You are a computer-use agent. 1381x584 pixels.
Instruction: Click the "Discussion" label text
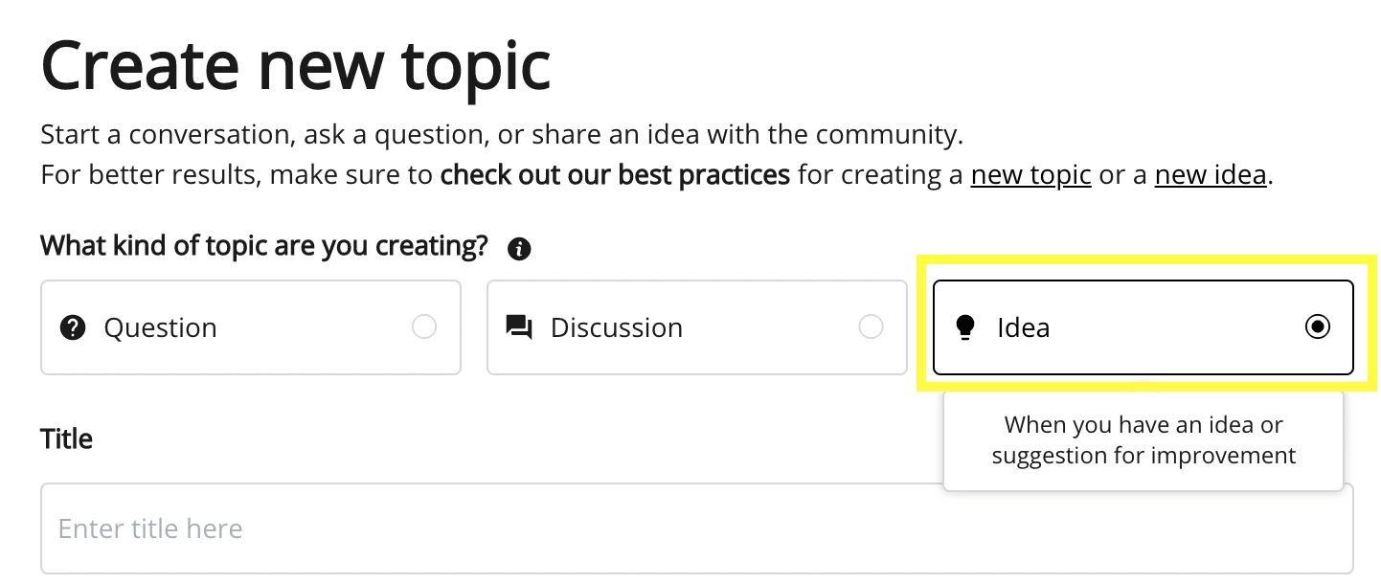pyautogui.click(x=617, y=327)
